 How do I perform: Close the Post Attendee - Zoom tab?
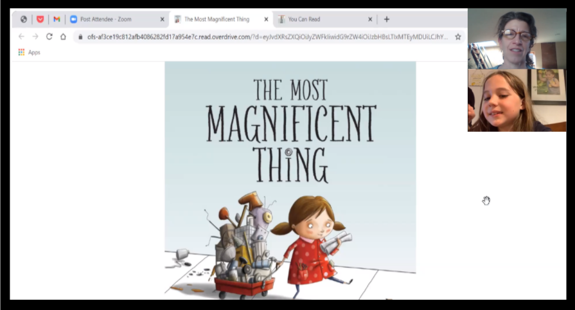tap(162, 19)
